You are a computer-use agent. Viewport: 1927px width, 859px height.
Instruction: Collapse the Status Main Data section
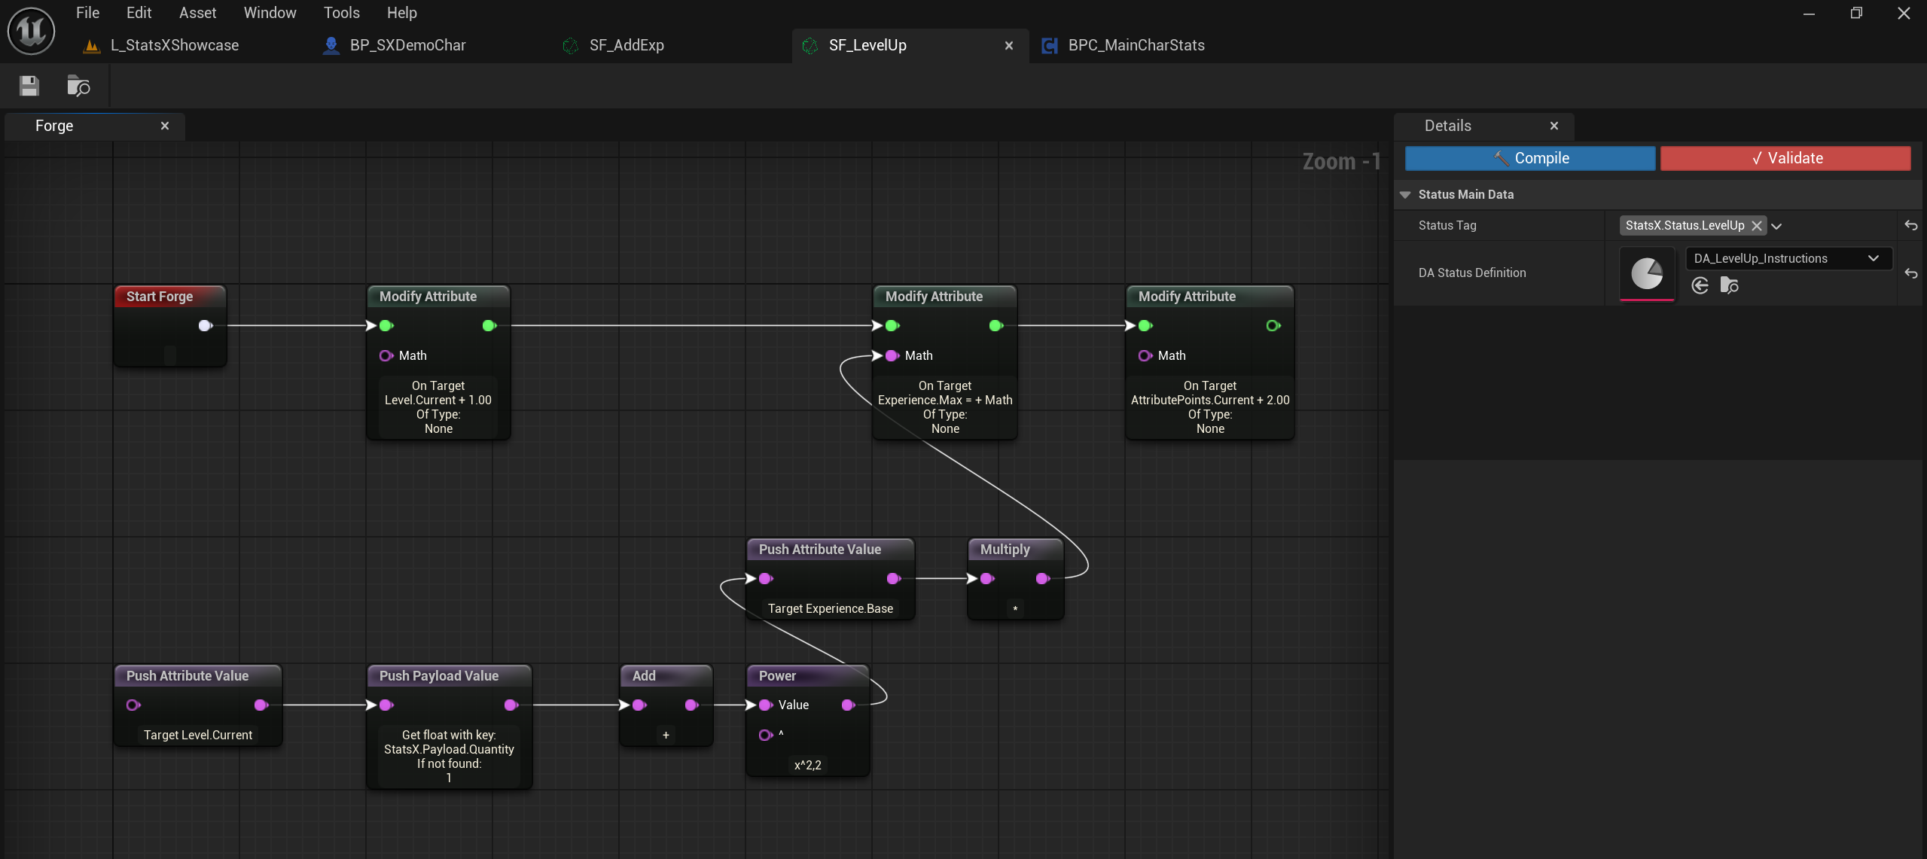pos(1405,194)
